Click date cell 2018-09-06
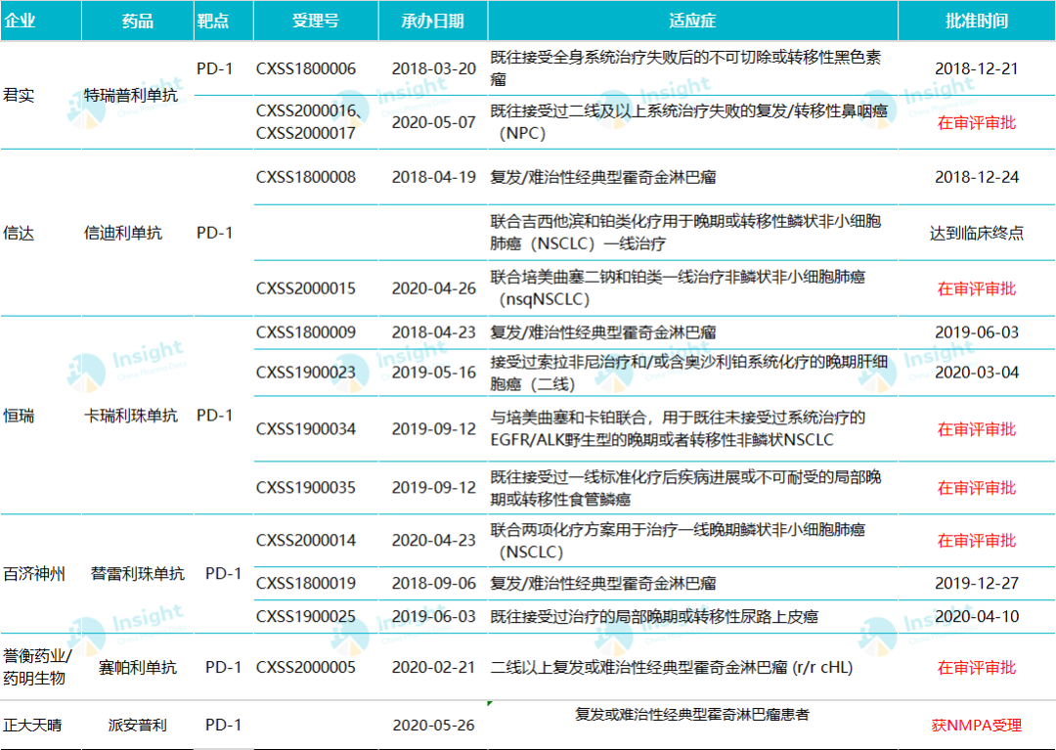The height and width of the screenshot is (750, 1056). click(434, 583)
